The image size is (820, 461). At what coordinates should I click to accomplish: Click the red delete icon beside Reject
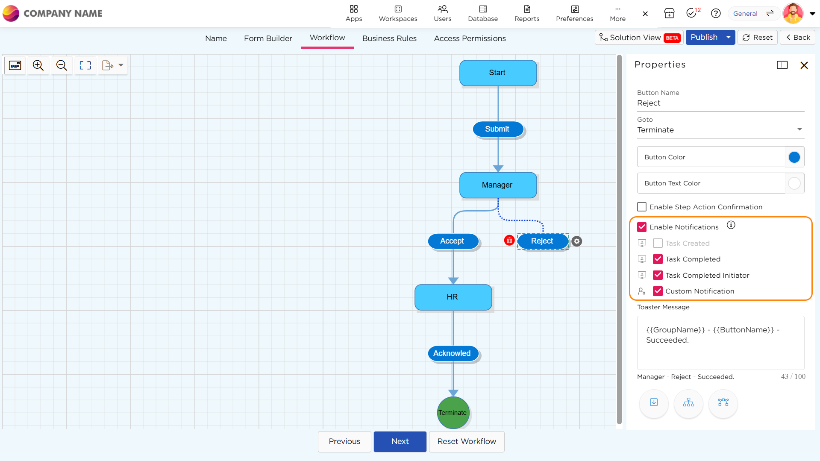click(509, 241)
